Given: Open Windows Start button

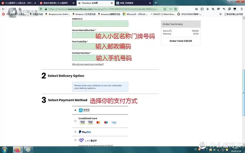Looking at the screenshot, I should pyautogui.click(x=5, y=150).
